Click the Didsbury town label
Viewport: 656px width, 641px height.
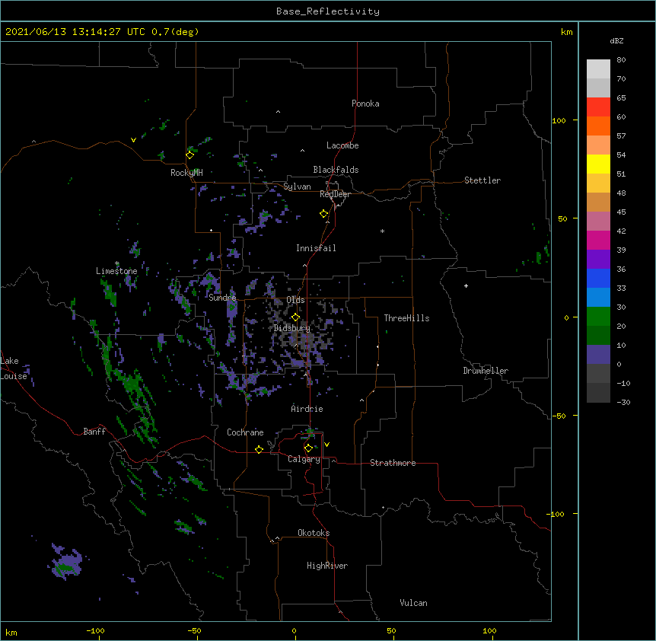(292, 328)
